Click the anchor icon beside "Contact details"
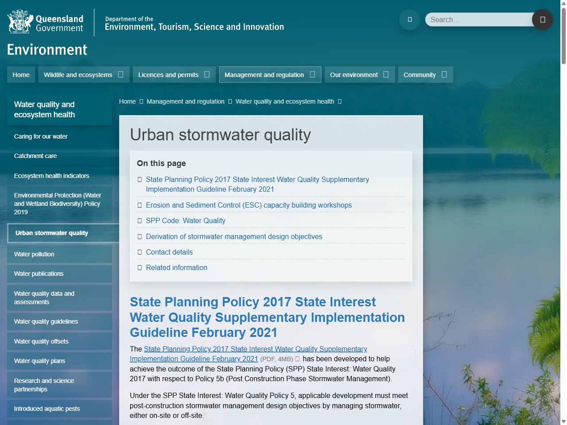 tap(140, 252)
